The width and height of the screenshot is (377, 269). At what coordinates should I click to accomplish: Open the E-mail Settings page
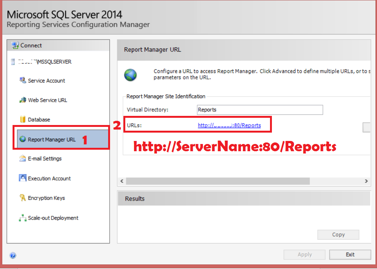[x=45, y=158]
